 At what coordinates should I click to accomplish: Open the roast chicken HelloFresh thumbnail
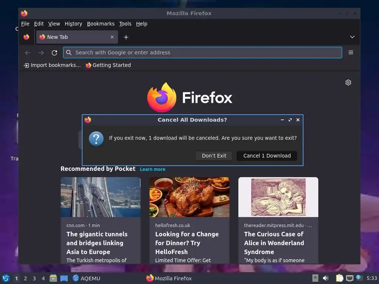tap(189, 197)
